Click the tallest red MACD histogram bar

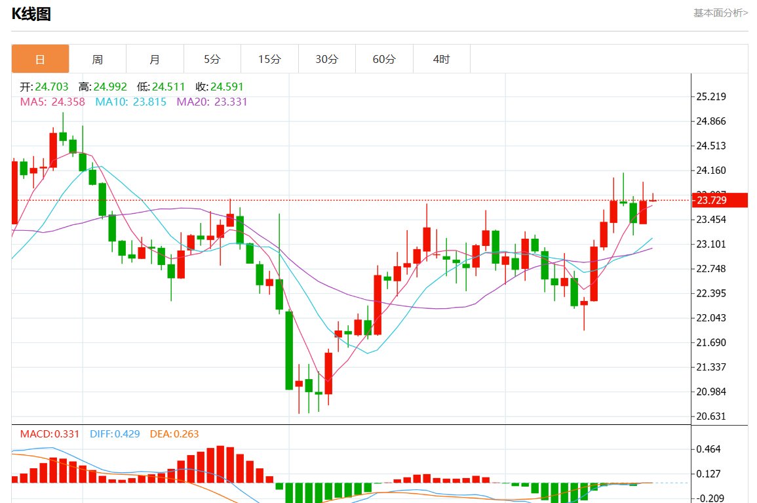220,464
